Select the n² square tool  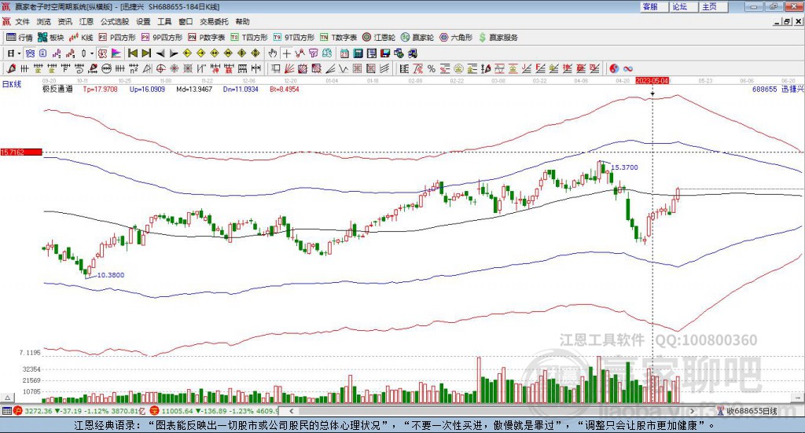[x=134, y=68]
